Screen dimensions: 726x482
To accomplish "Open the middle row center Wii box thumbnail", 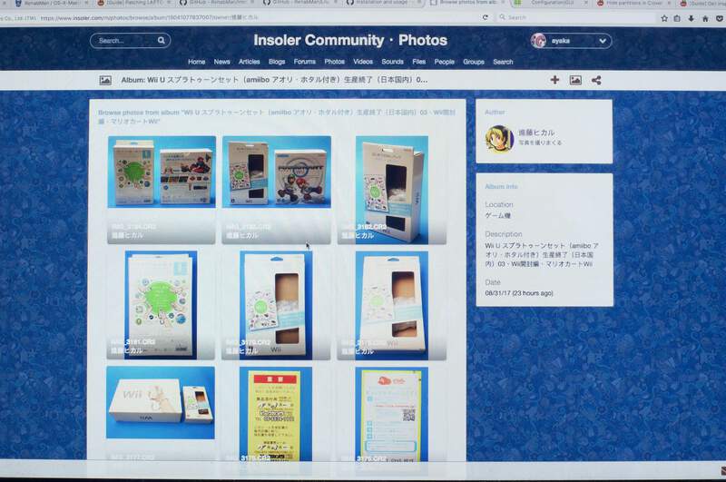I will (x=276, y=305).
